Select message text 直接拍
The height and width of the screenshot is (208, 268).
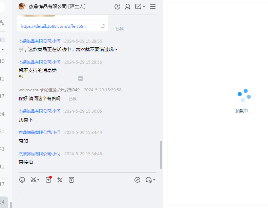(x=26, y=162)
